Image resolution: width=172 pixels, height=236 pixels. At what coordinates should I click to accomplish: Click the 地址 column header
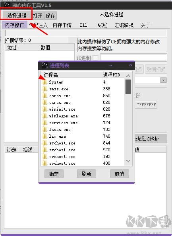point(12,47)
